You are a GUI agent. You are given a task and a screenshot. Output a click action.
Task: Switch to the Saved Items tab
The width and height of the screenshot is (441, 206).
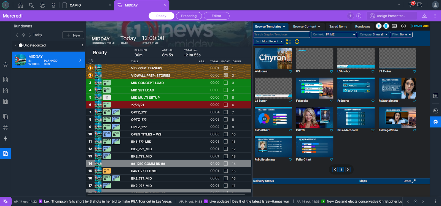coord(338,26)
